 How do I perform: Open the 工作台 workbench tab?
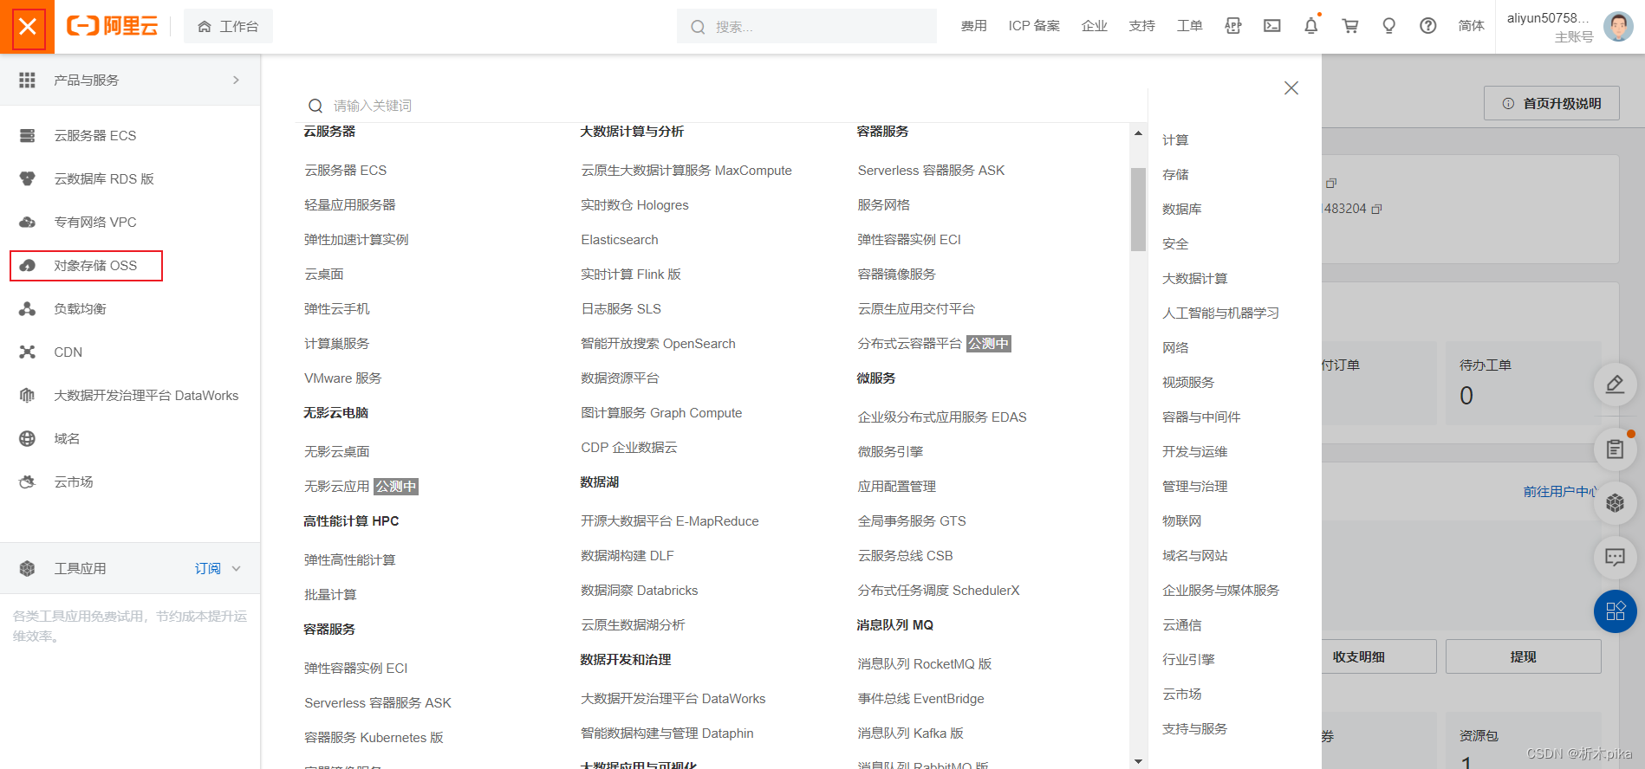click(x=228, y=26)
